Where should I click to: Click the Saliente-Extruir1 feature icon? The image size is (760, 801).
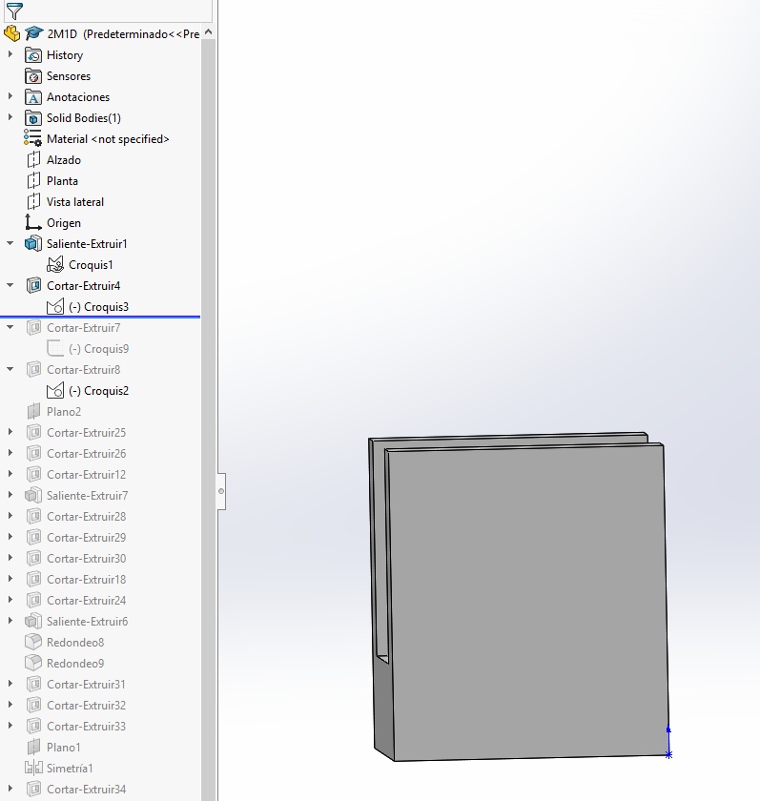[33, 244]
